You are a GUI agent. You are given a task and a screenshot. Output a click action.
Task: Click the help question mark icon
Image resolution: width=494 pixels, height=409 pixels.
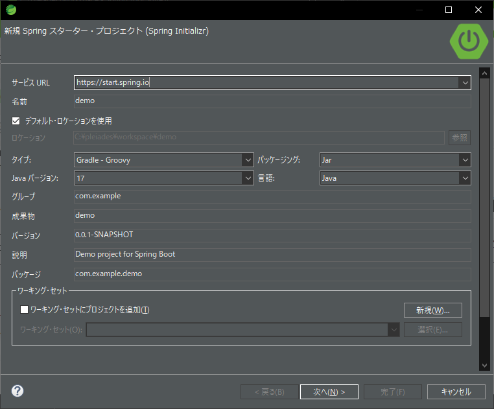pos(18,391)
